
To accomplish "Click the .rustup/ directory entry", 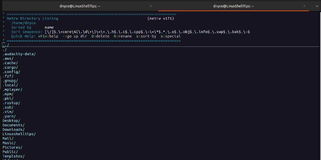I will pos(11,103).
